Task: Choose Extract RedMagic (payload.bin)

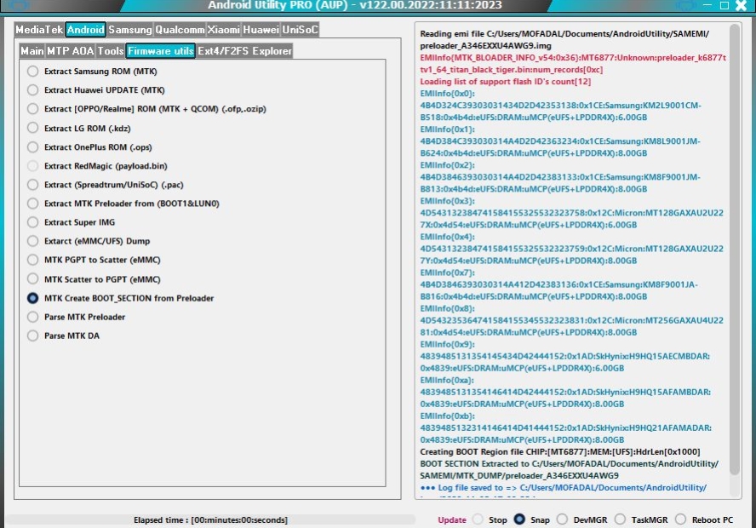Action: pyautogui.click(x=32, y=166)
